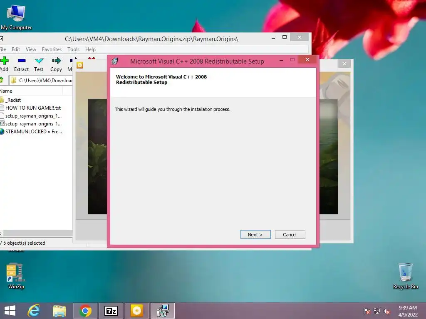Select the STEAMUNLOCKED shortcut file

(33, 132)
